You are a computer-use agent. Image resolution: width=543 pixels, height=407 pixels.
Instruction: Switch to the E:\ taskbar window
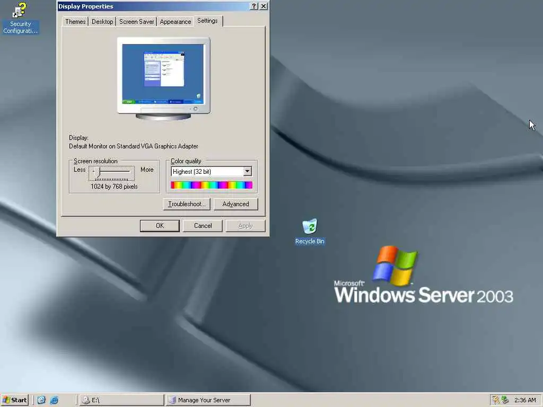[x=121, y=400]
